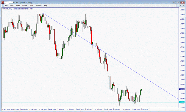
Task: Minimize the inner GBPAUD chart window
Action: click(178, 6)
